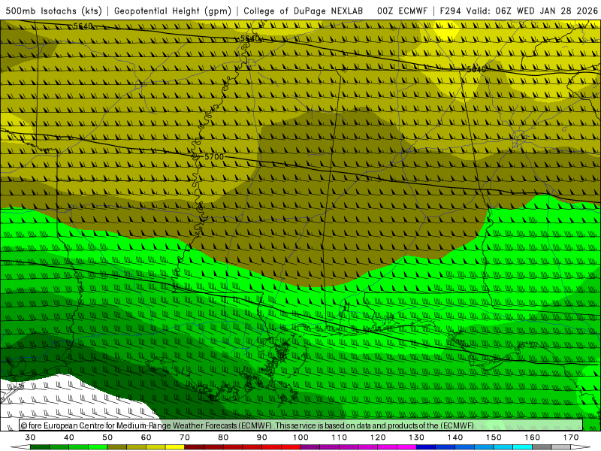The width and height of the screenshot is (601, 451).
Task: Click the 'F294' forecast hour text
Action: [x=450, y=11]
